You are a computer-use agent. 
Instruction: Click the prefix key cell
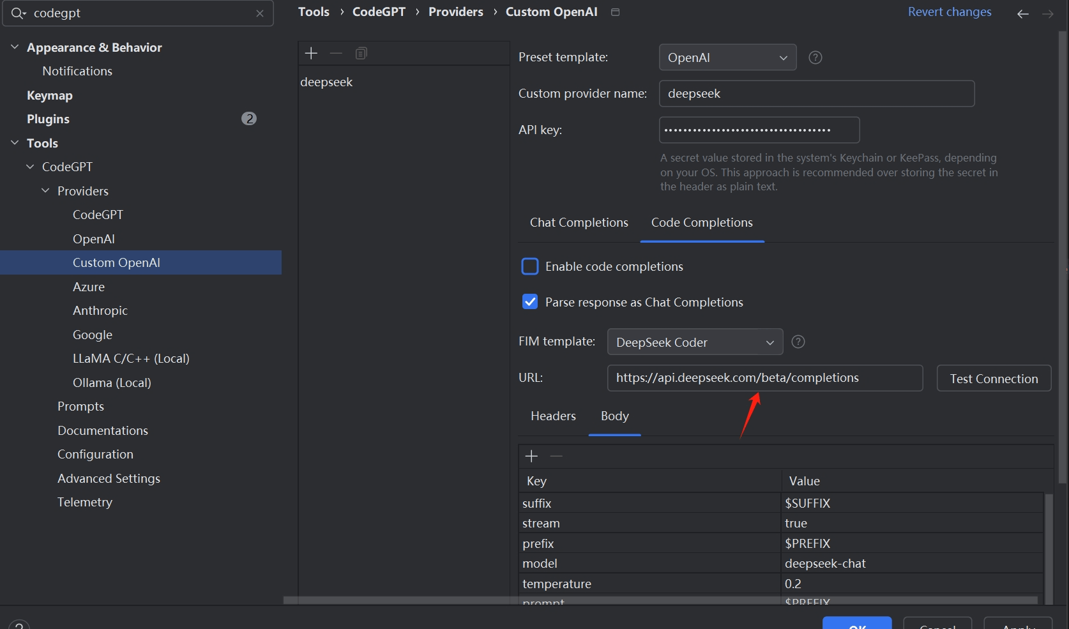click(x=650, y=543)
